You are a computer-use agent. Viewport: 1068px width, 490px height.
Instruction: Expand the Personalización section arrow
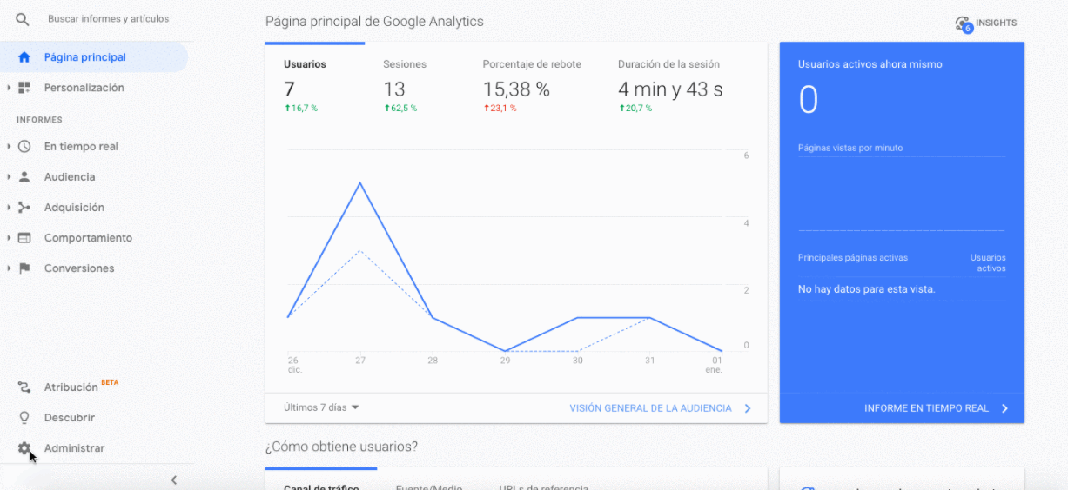point(9,88)
